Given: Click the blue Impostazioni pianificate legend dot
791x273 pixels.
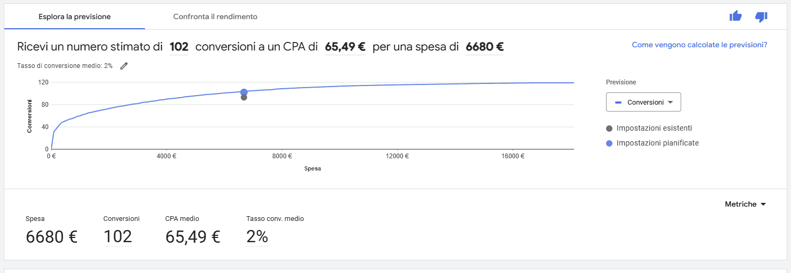Looking at the screenshot, I should click(x=609, y=143).
